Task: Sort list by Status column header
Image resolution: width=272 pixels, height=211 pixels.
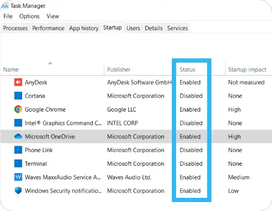Action: [x=187, y=69]
